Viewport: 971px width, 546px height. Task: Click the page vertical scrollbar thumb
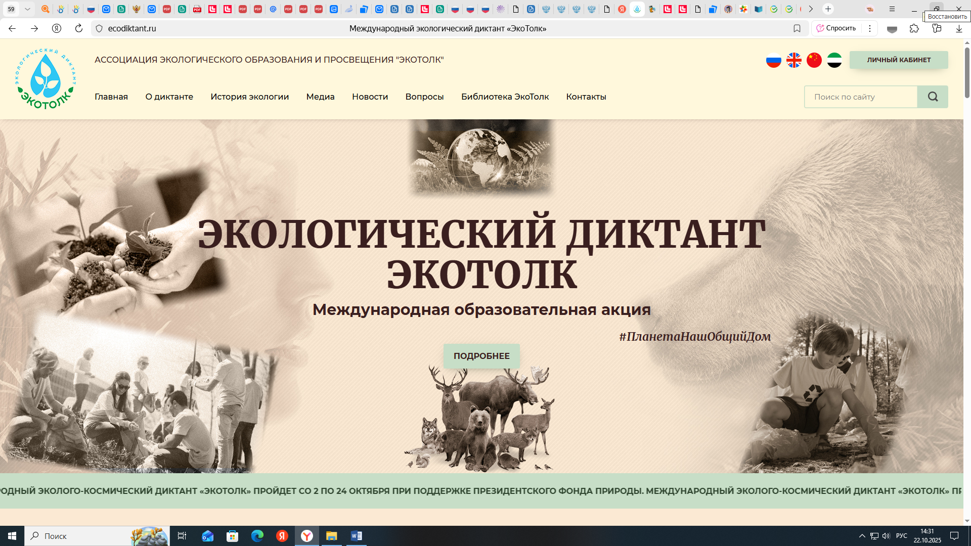(967, 73)
